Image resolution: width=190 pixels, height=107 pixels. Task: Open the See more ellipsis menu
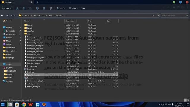point(83,8)
